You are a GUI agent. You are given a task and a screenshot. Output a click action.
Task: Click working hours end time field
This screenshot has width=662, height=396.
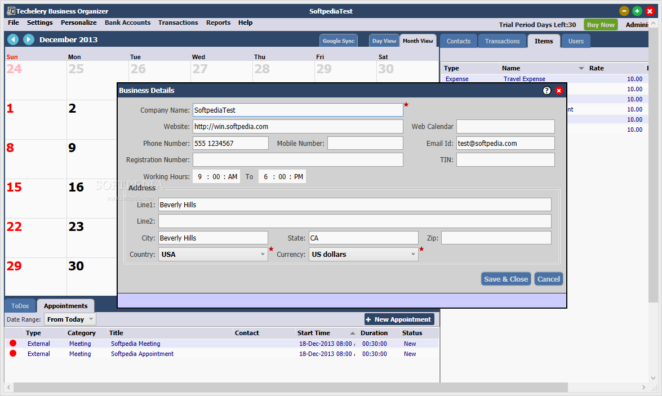(x=282, y=176)
